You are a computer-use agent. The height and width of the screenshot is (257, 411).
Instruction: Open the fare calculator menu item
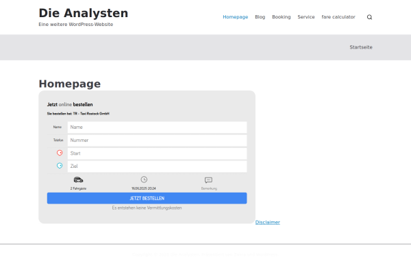(x=338, y=16)
